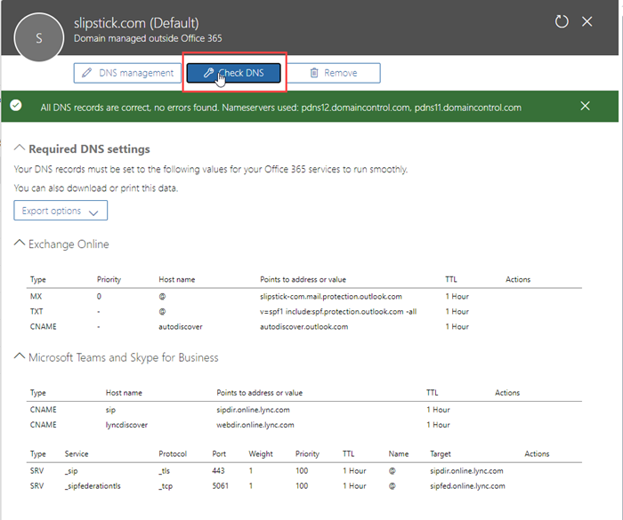Image resolution: width=623 pixels, height=520 pixels.
Task: Select the slipstick-com.mail.protection.outlook.com value
Action: click(330, 297)
